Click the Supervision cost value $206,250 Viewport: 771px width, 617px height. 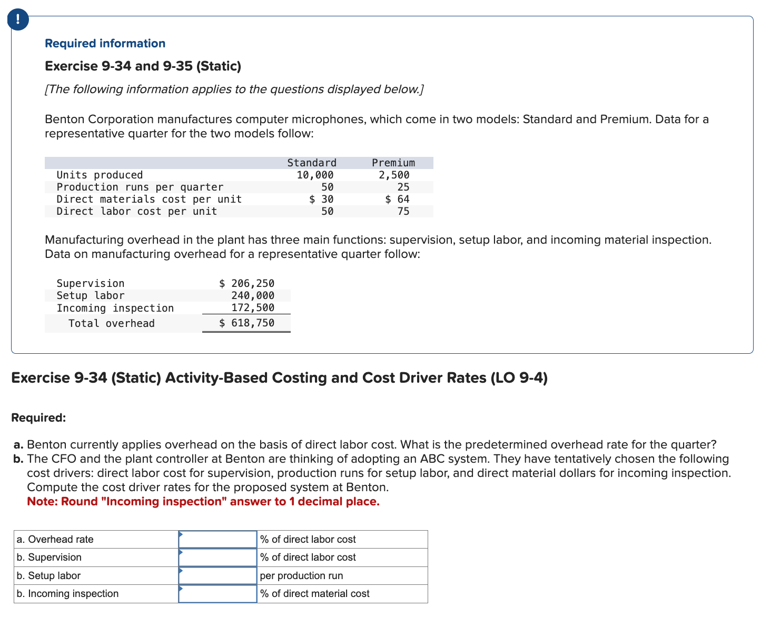click(246, 283)
